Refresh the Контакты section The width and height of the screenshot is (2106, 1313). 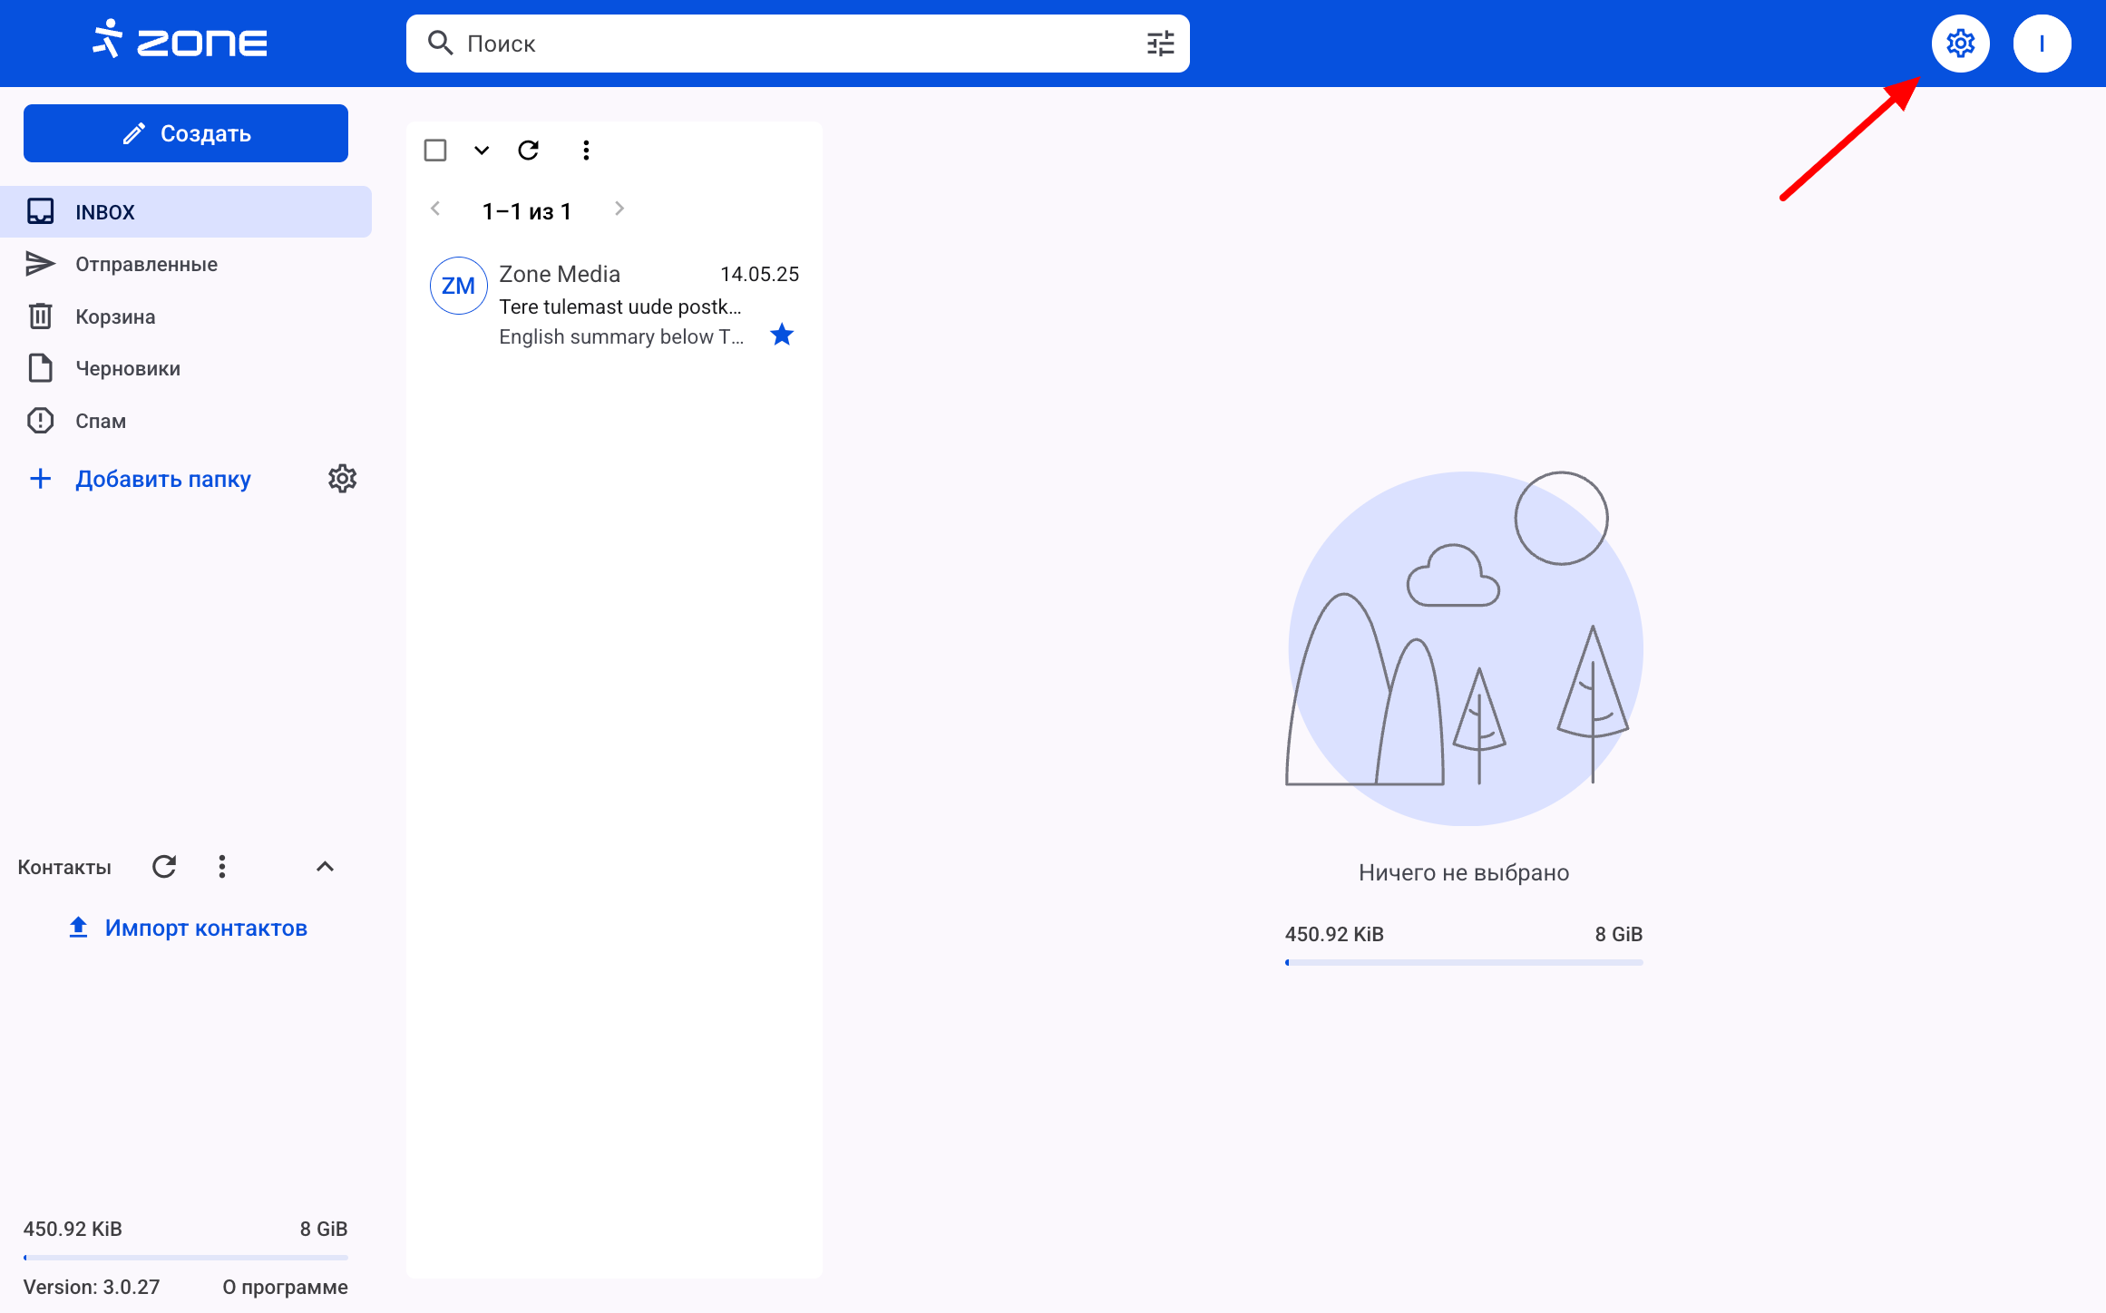pos(164,867)
